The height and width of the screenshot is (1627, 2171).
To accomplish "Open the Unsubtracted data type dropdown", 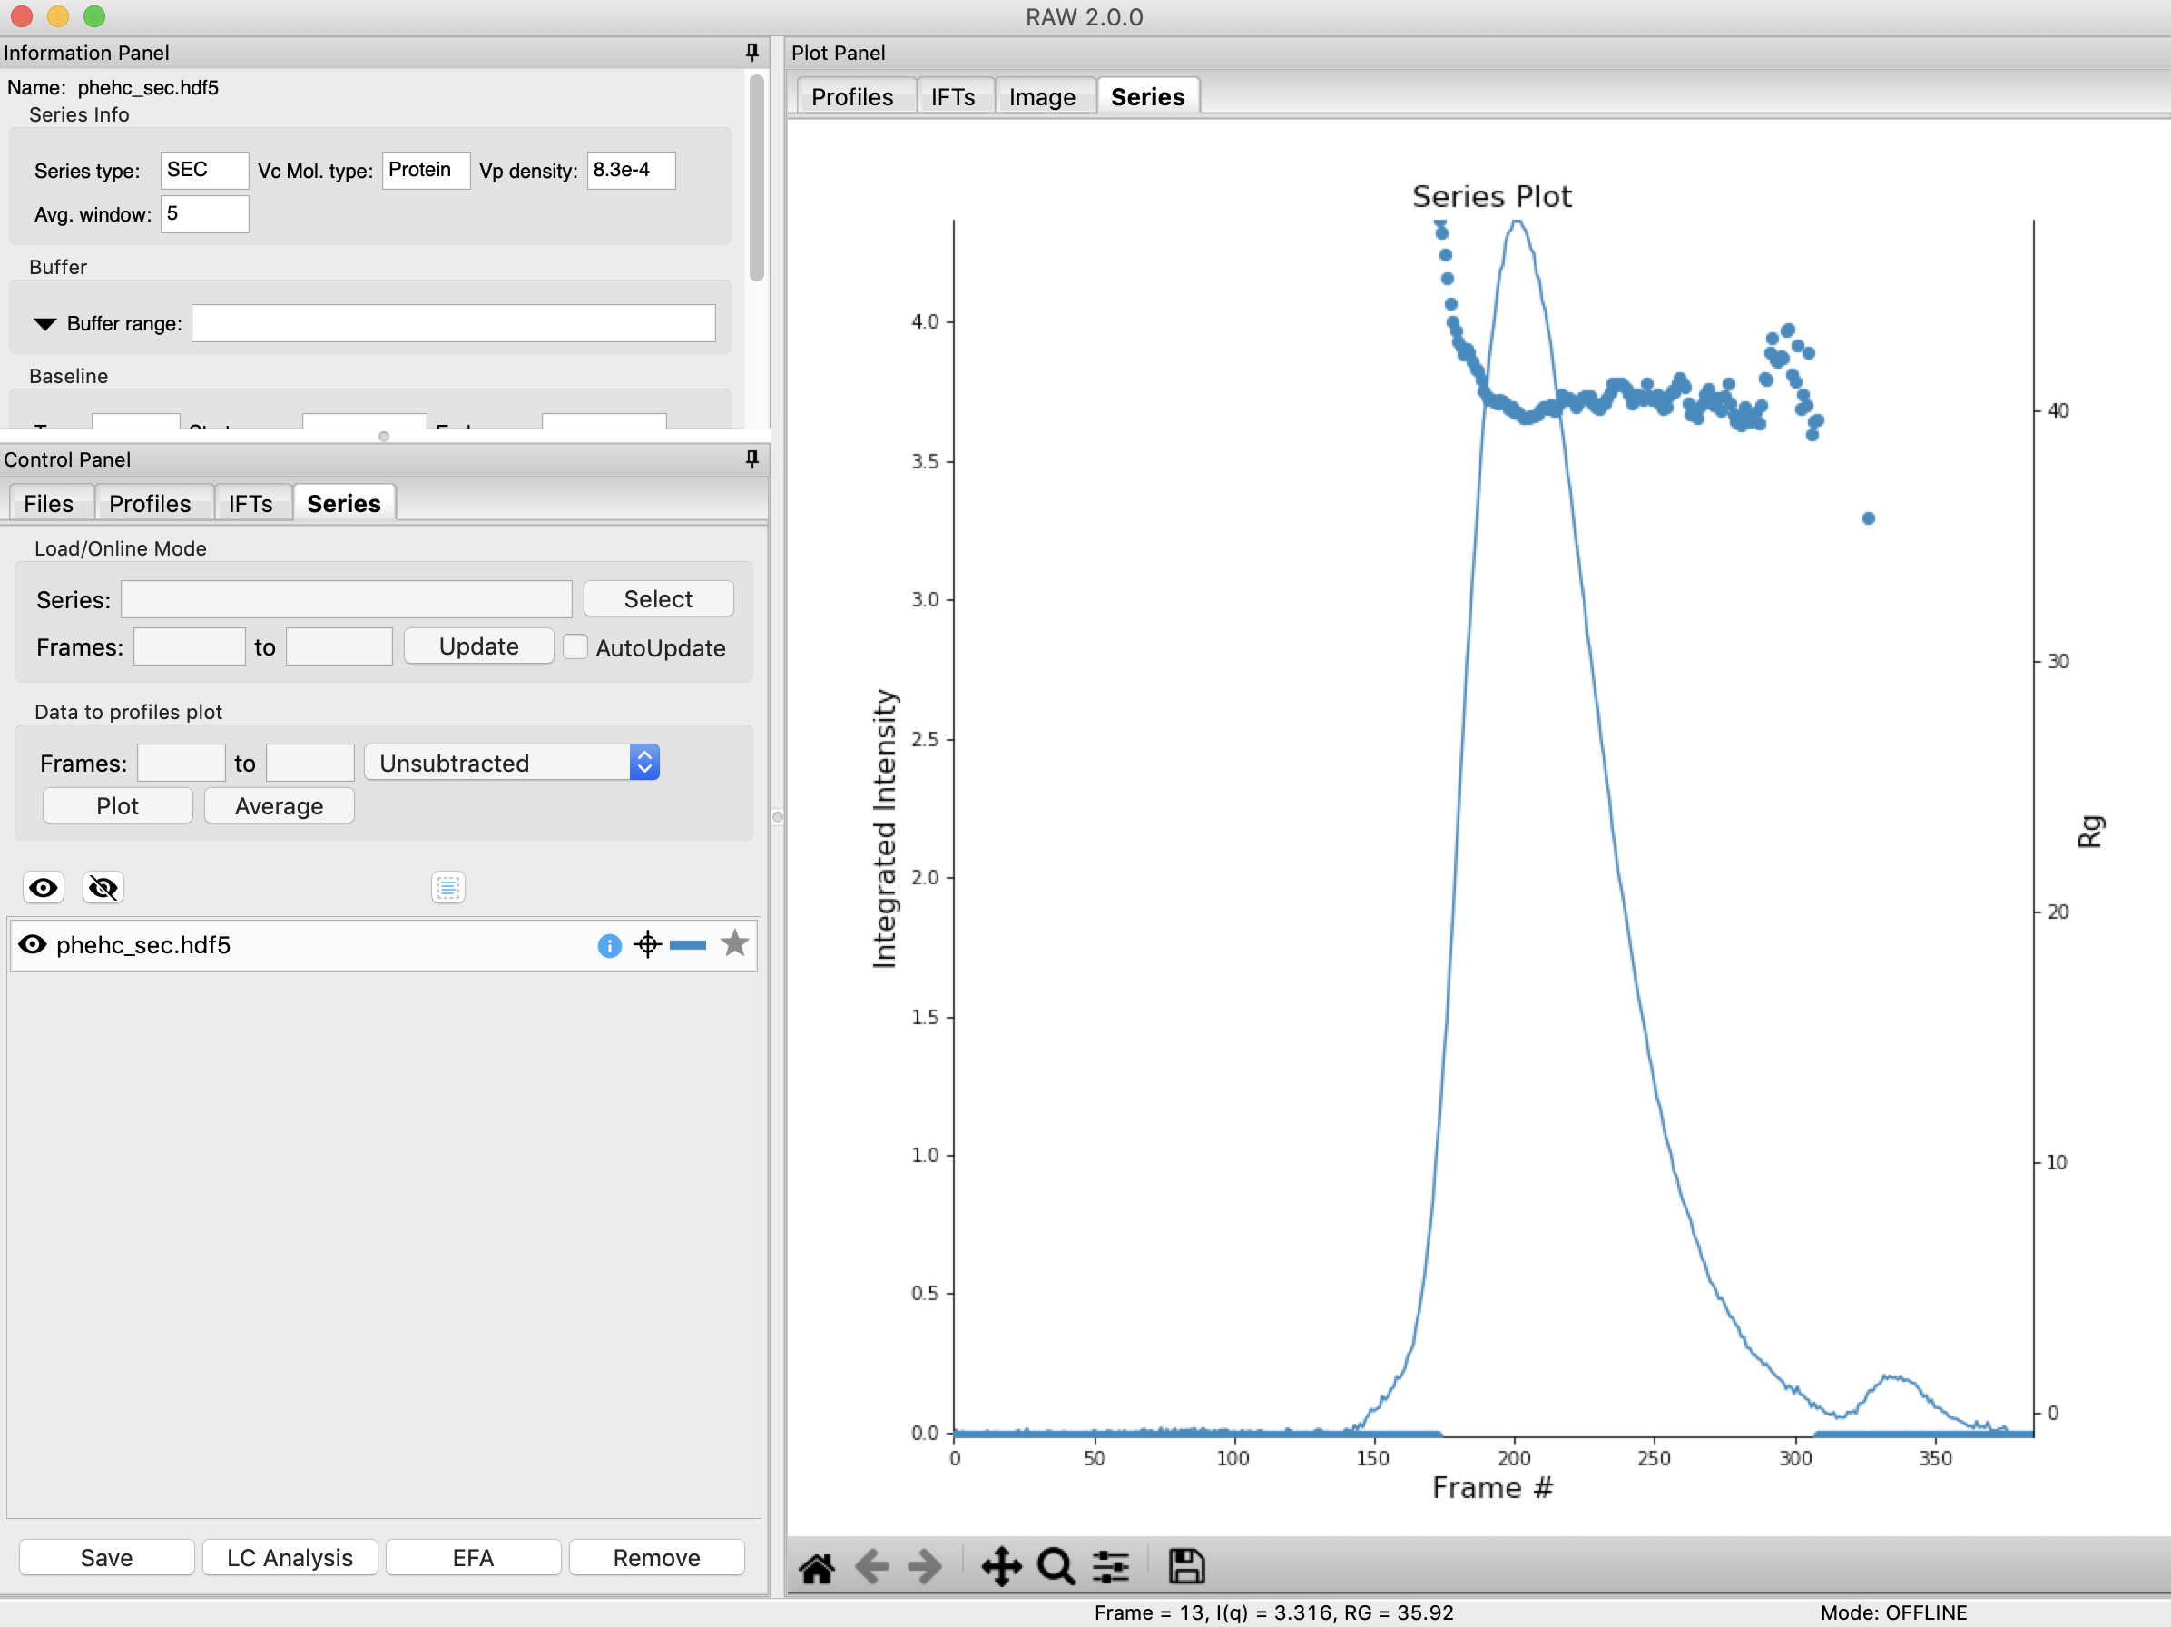I will [510, 763].
